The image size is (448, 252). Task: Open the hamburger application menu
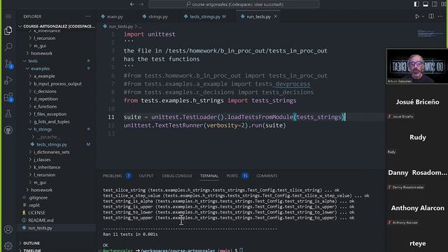click(x=8, y=17)
